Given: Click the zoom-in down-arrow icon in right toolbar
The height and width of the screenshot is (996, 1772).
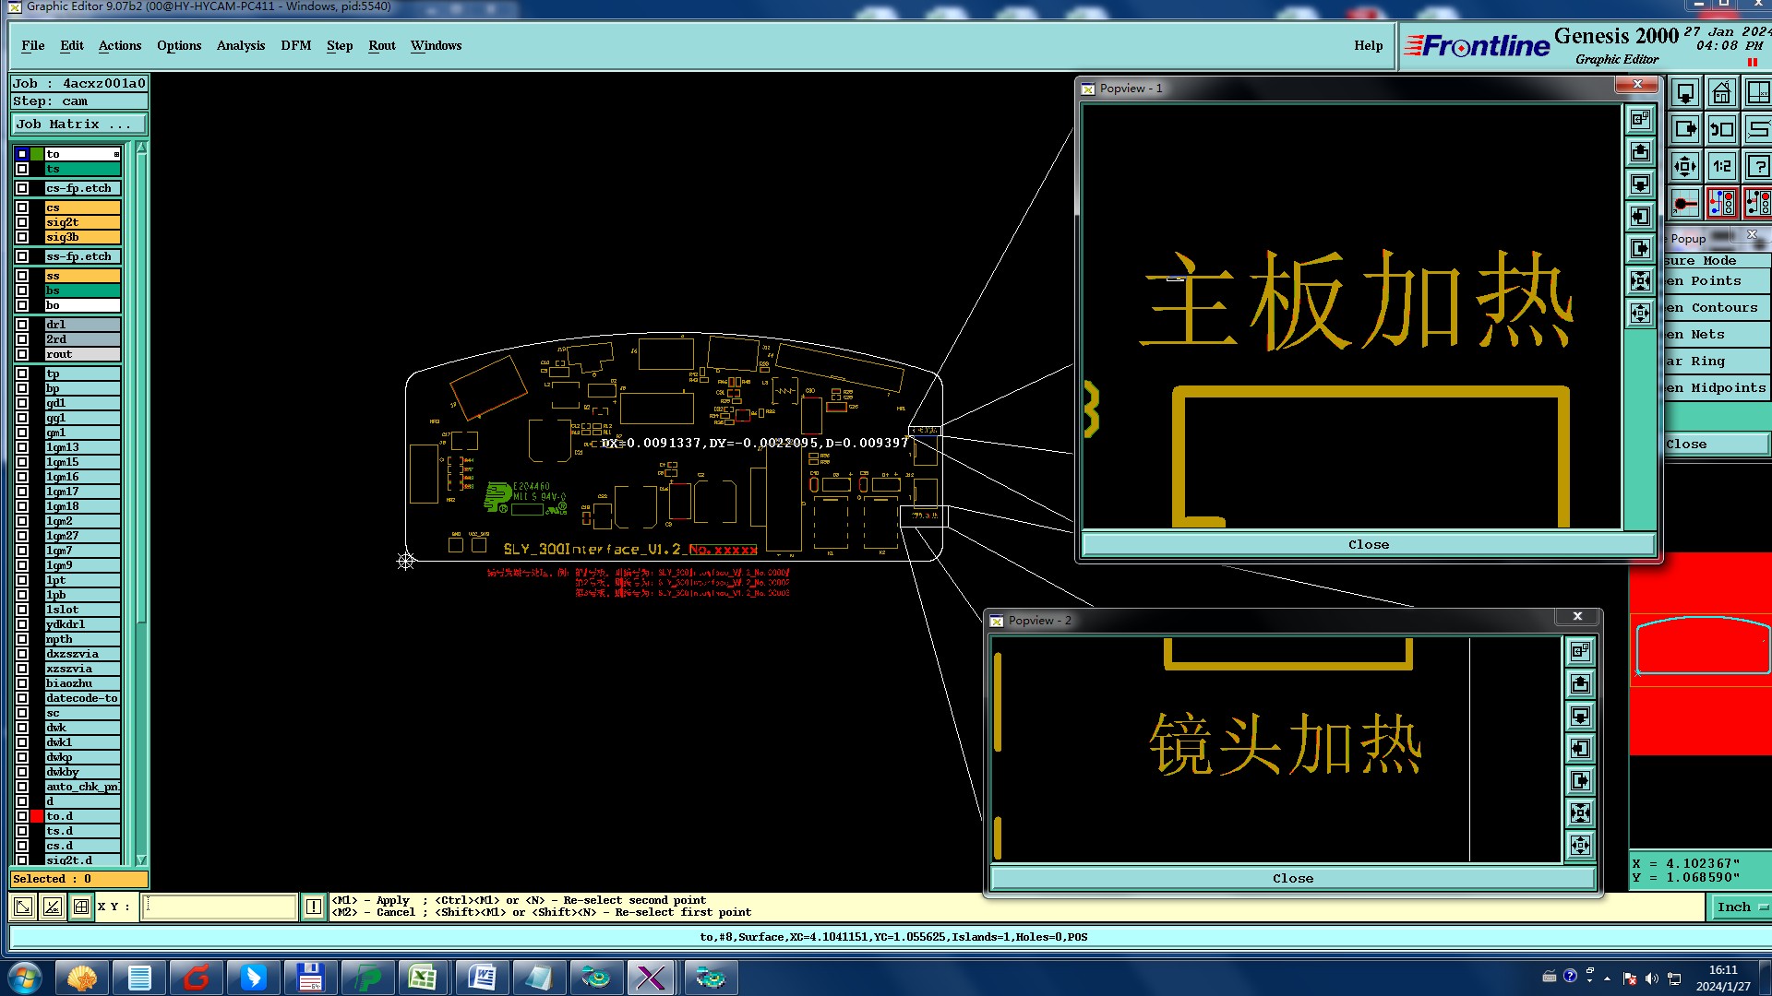Looking at the screenshot, I should click(1685, 93).
